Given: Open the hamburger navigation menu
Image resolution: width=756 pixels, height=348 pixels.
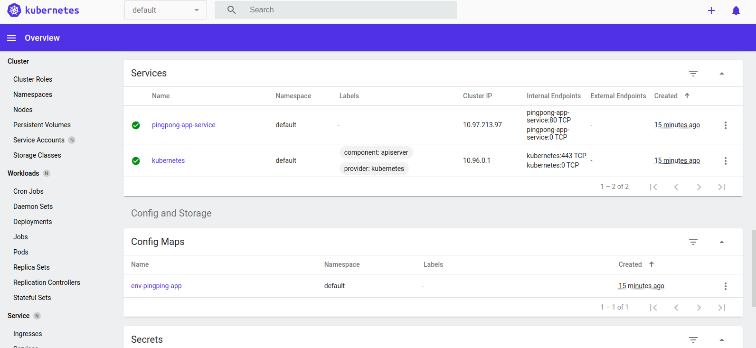Looking at the screenshot, I should pyautogui.click(x=11, y=38).
